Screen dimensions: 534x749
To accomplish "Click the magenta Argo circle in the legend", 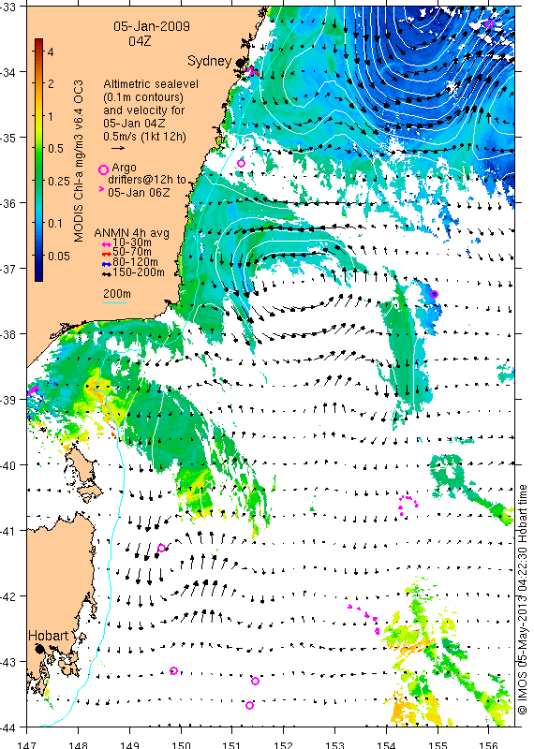I will click(103, 169).
